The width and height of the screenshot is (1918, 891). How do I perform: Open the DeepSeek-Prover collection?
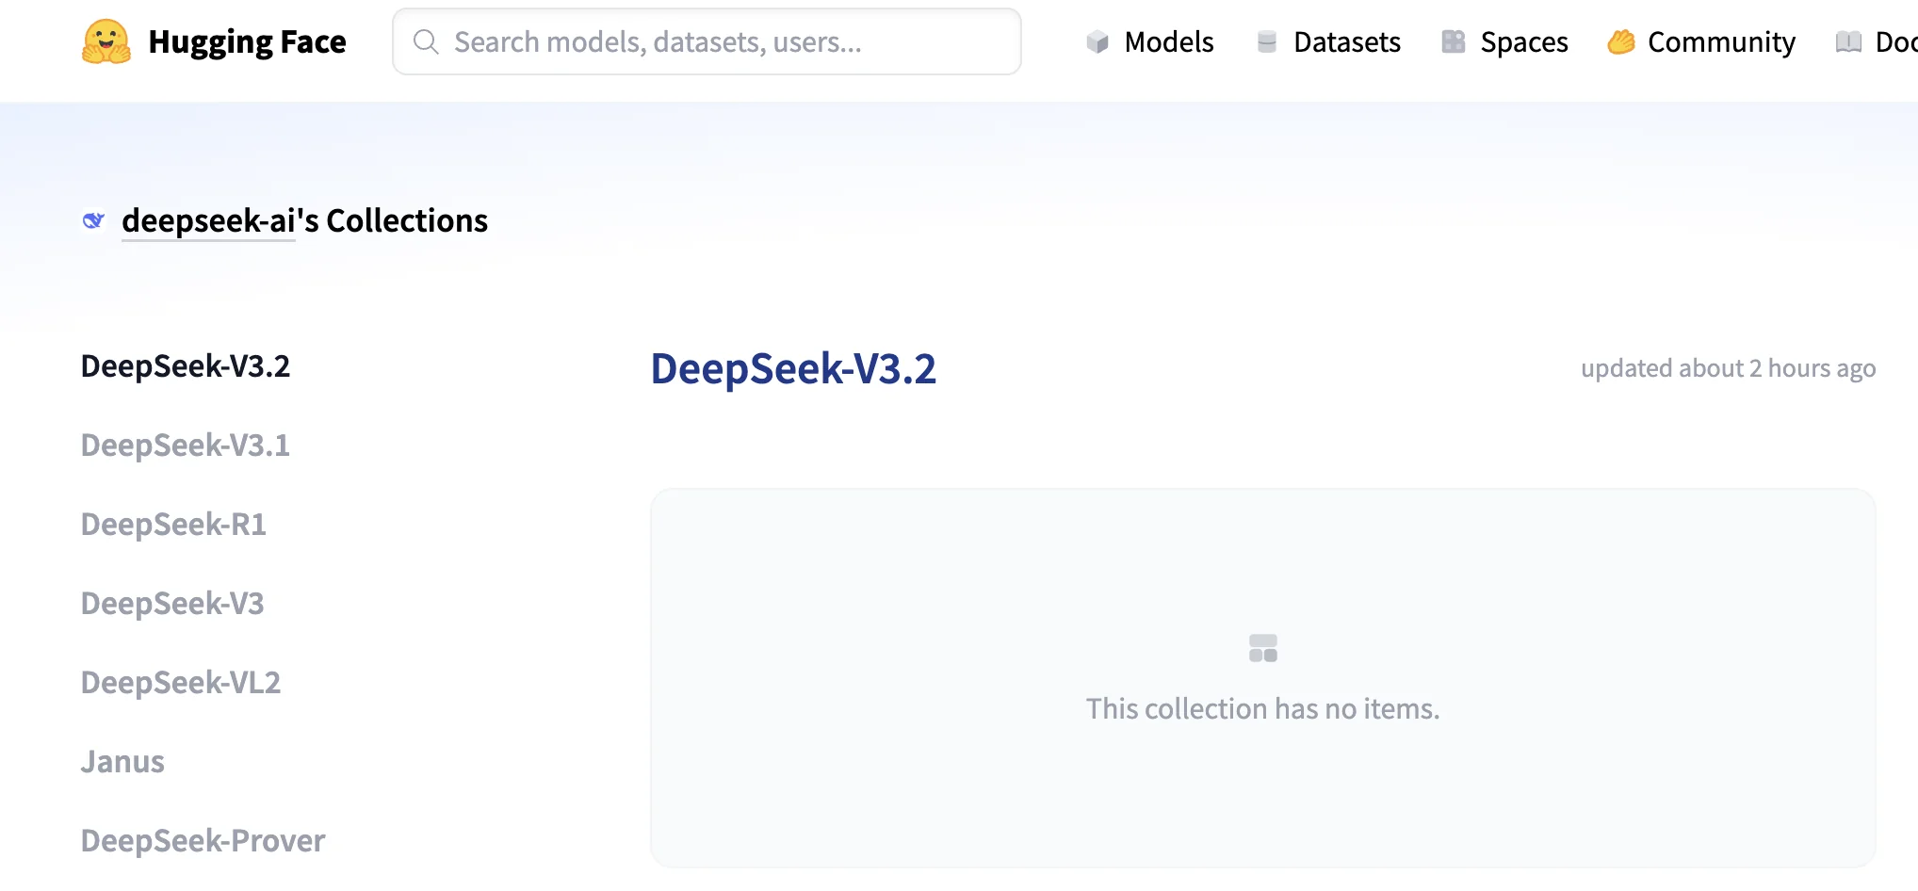tap(203, 840)
